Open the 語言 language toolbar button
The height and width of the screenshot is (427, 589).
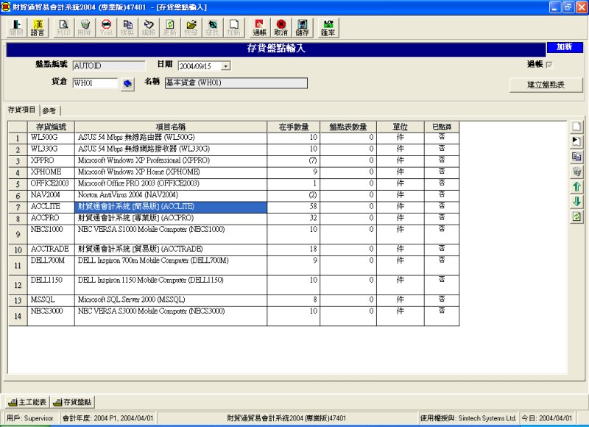(x=38, y=28)
